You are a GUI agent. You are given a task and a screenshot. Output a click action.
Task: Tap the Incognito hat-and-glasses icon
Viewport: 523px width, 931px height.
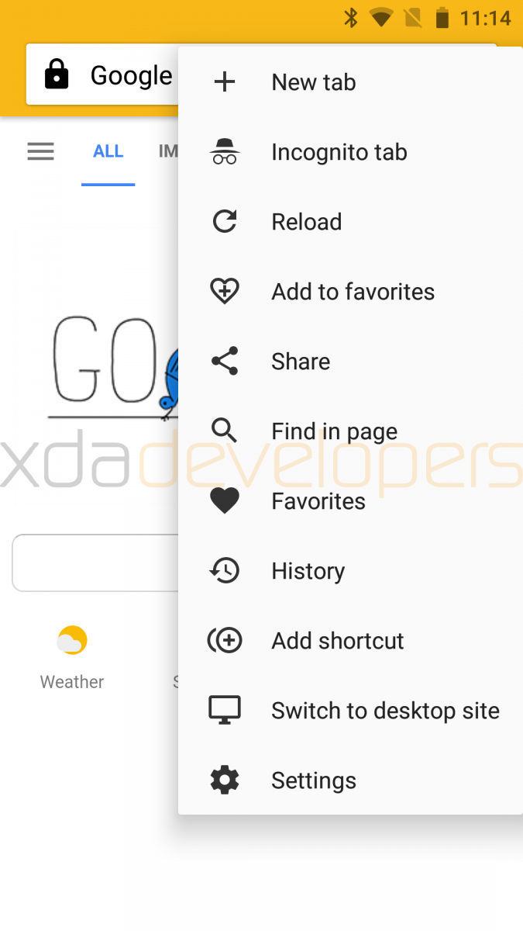225,152
